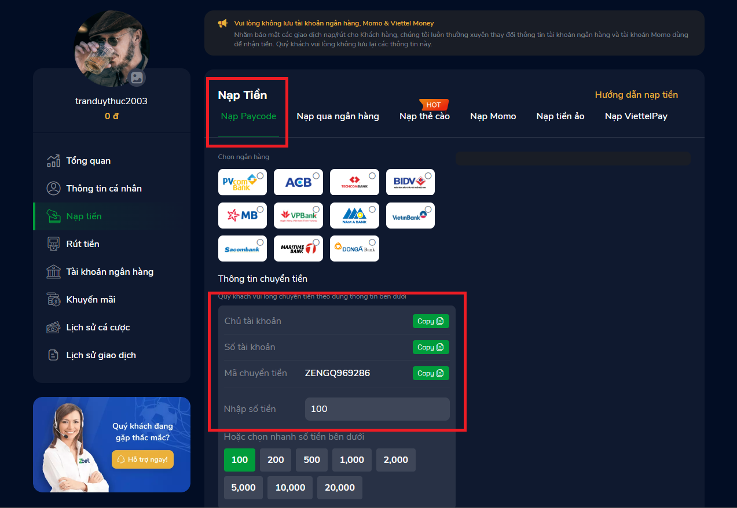737x508 pixels.
Task: Open the Rút tiền withdrawal section
Action: click(53, 244)
